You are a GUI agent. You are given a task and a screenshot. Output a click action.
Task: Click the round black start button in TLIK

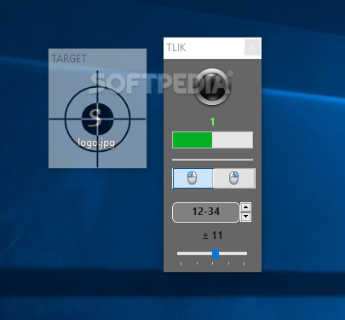click(x=212, y=87)
